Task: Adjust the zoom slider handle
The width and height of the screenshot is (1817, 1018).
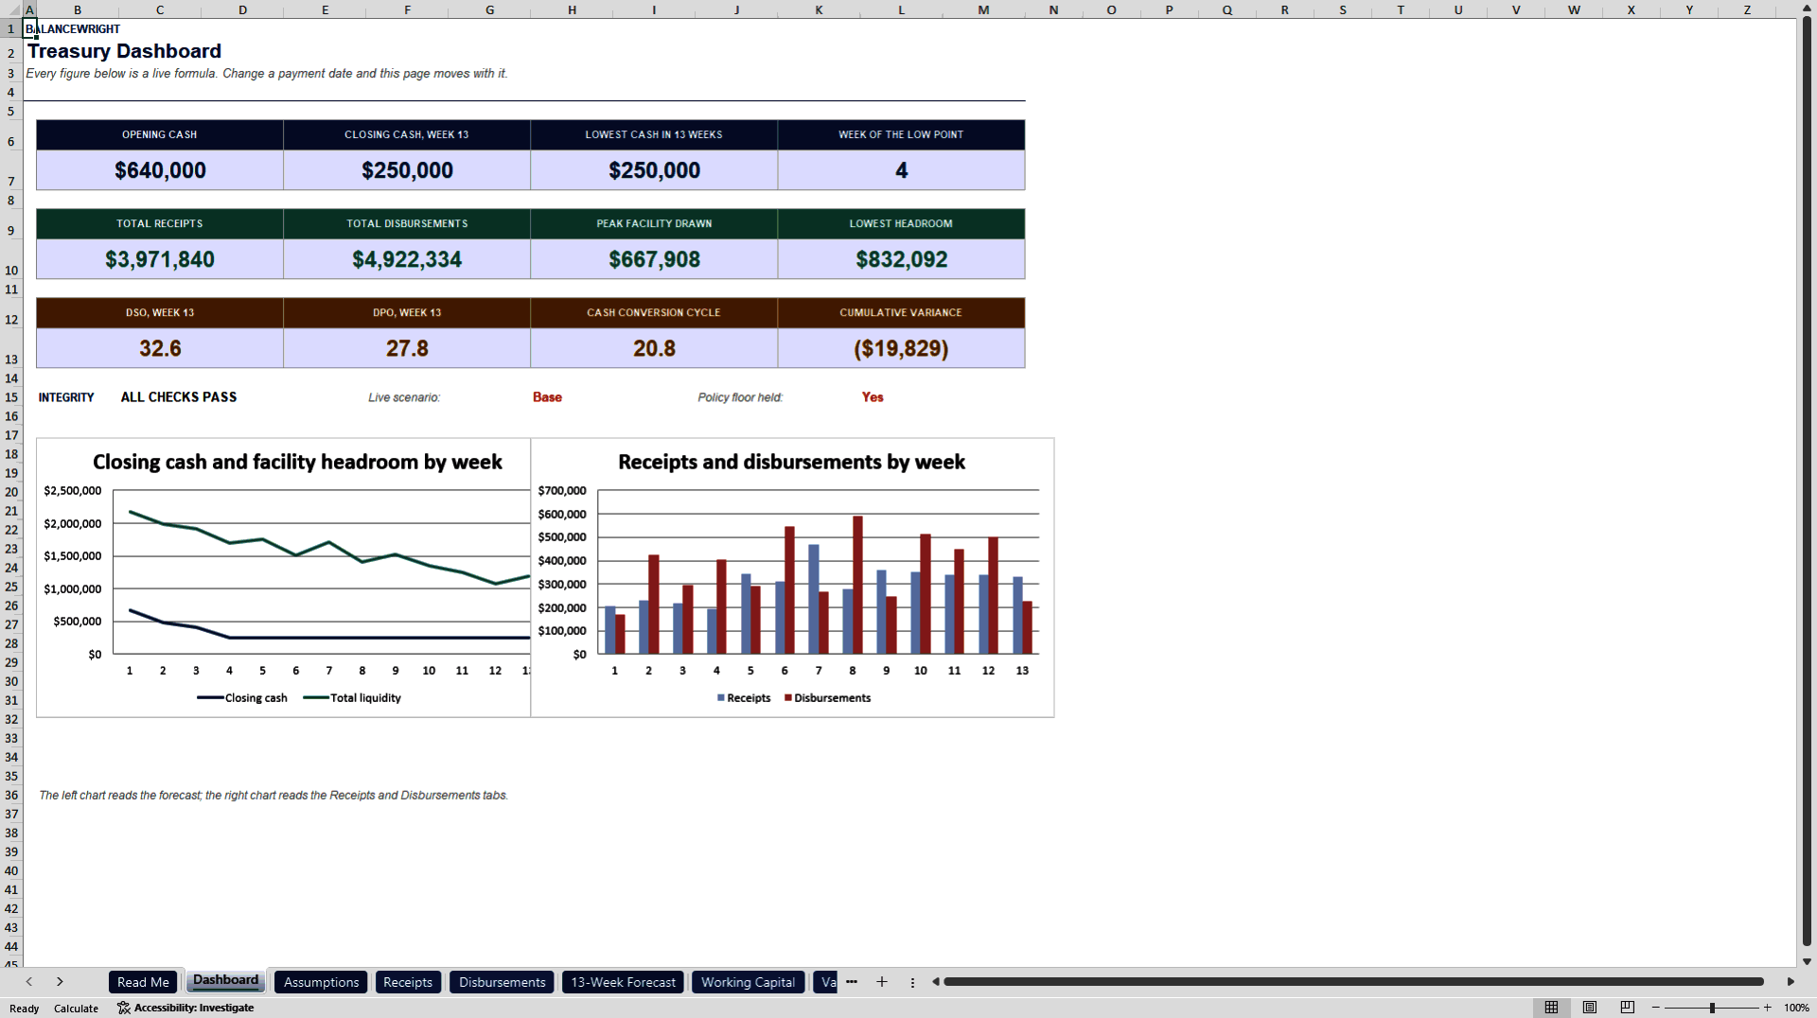Action: [x=1712, y=1008]
